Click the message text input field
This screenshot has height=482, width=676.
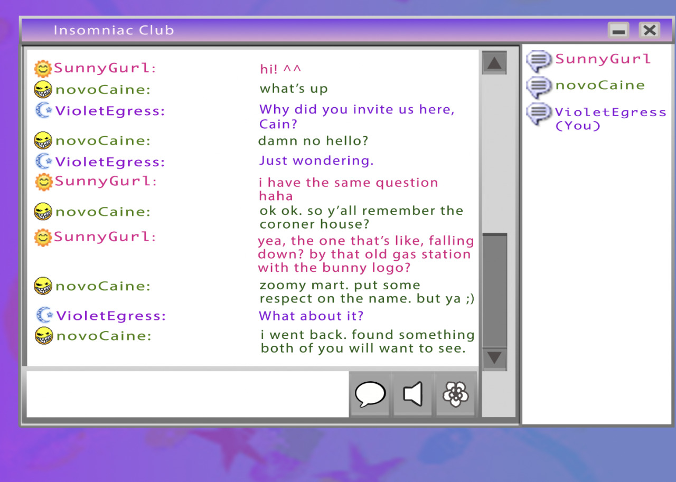(x=187, y=394)
